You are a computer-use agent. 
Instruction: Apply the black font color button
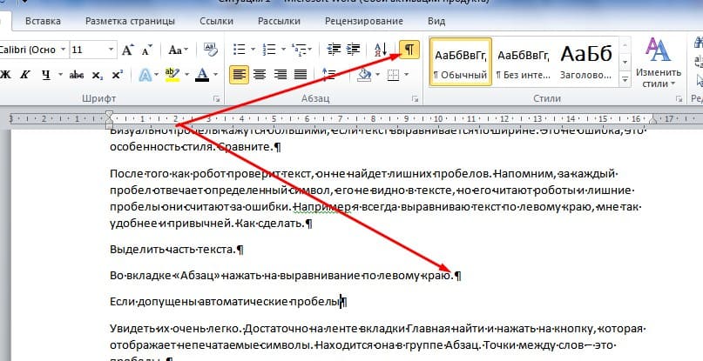(202, 75)
